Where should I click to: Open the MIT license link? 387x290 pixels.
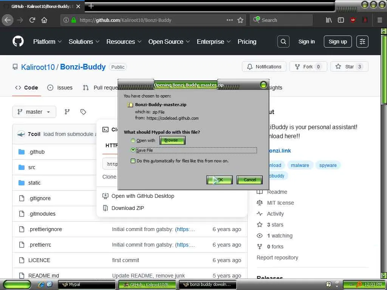pos(280,203)
